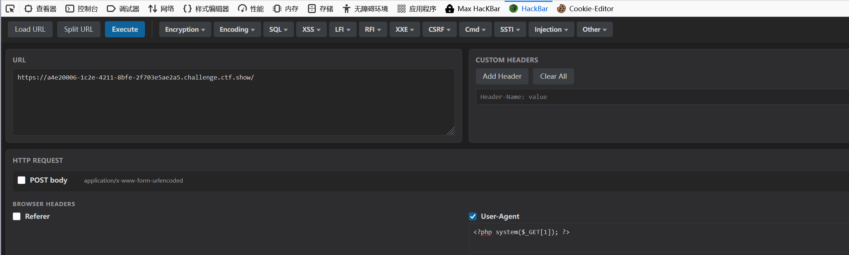Open the 无障碍环境 accessibility tab
The height and width of the screenshot is (255, 849).
tap(365, 9)
